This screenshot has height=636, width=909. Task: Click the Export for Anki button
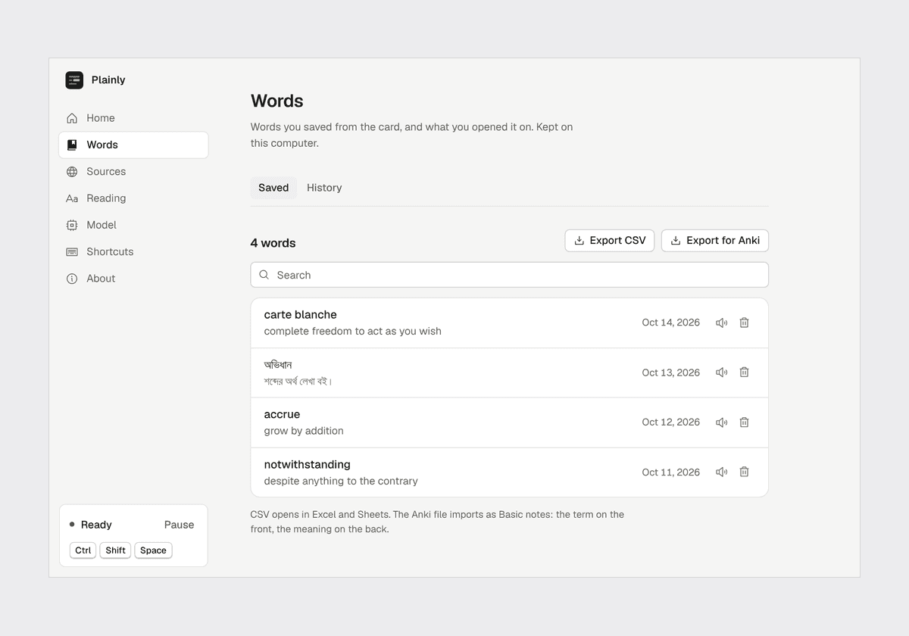(x=715, y=241)
